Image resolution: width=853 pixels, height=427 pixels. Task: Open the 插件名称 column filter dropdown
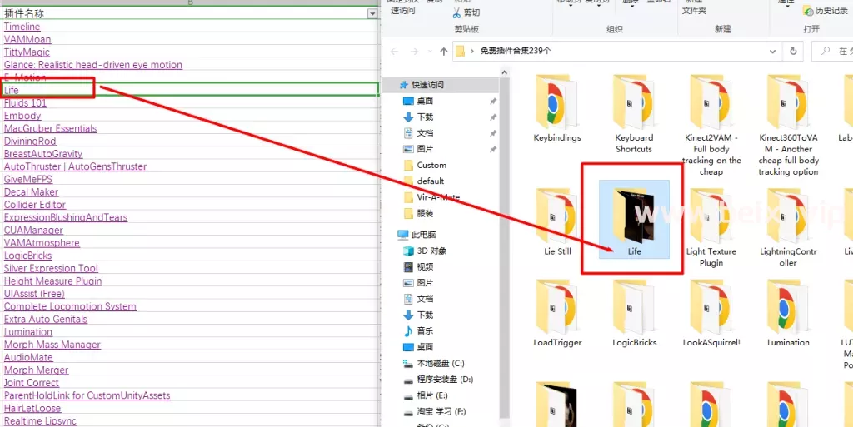click(x=372, y=14)
